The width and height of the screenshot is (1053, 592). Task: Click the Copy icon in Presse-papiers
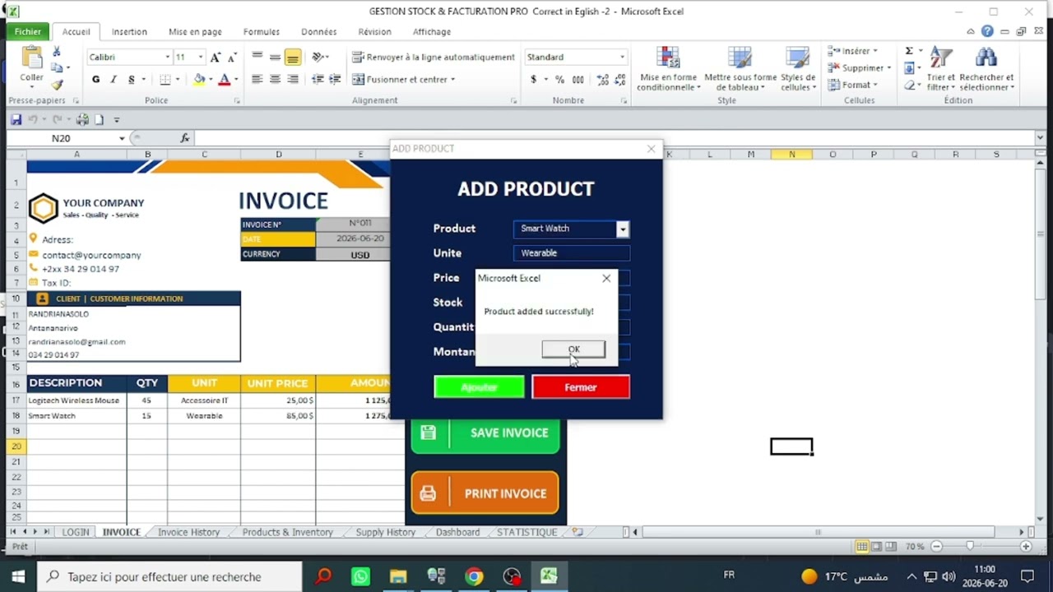[57, 68]
